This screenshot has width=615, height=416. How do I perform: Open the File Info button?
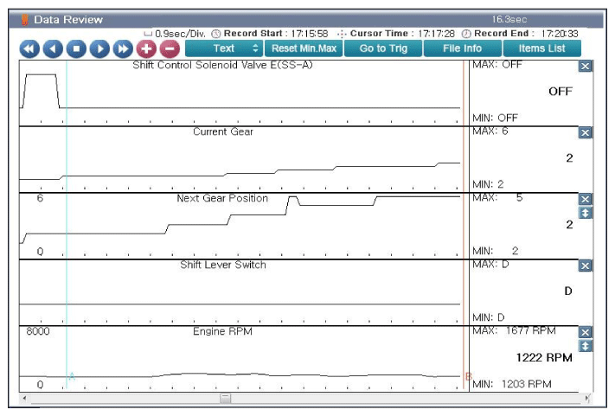point(463,48)
